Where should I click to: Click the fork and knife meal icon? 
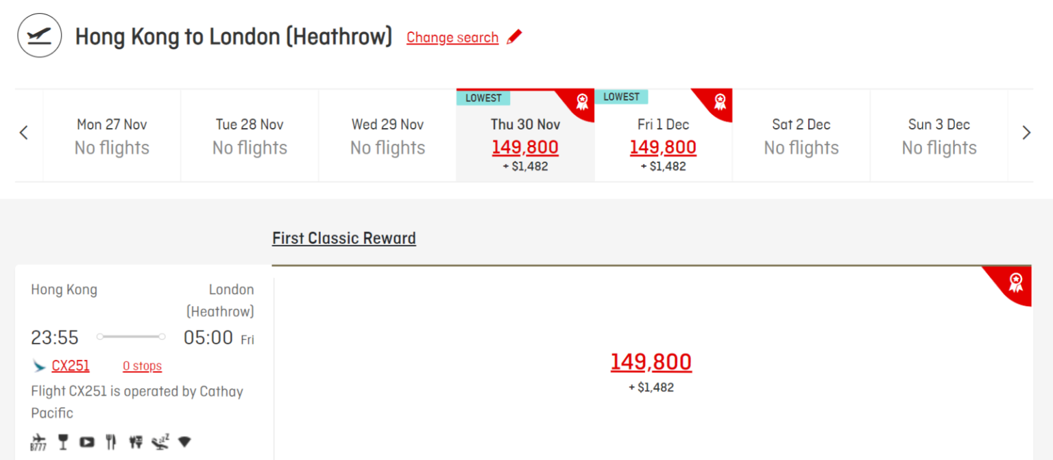point(111,442)
